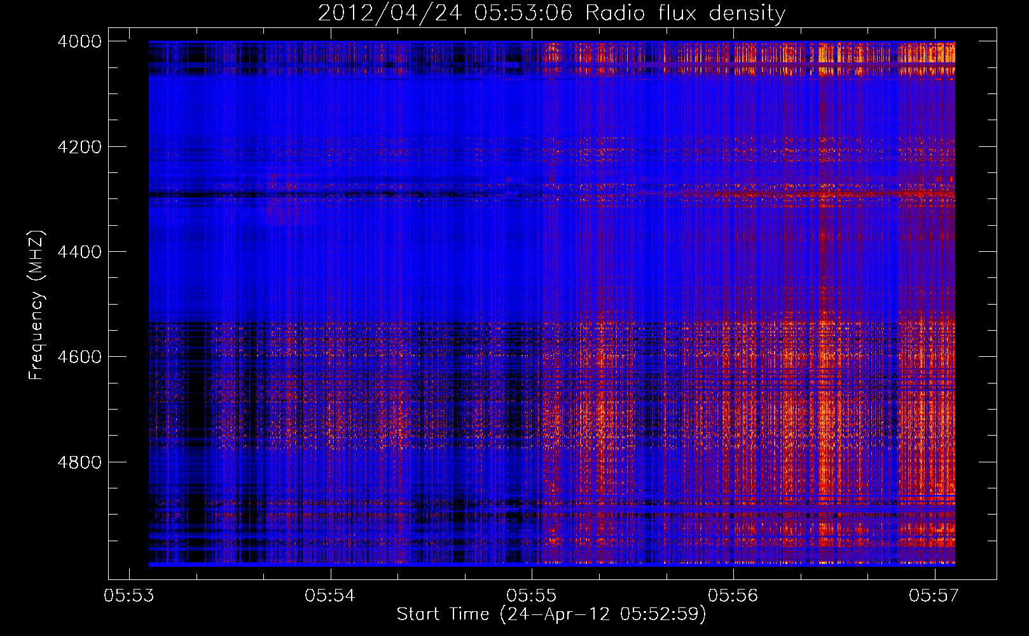Click the 4800 frequency tick label
Viewport: 1029px width, 636px height.
79,462
